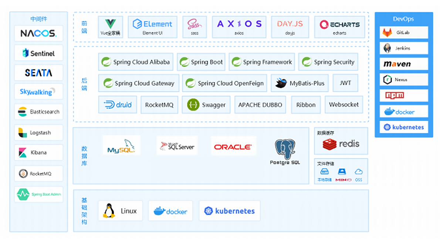The image size is (440, 243).
Task: Click the Spring Security leaf icon
Action: pos(307,62)
